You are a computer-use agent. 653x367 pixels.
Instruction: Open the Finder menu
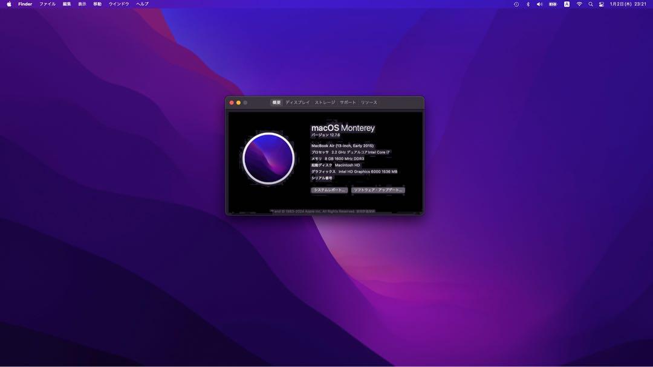click(x=25, y=4)
